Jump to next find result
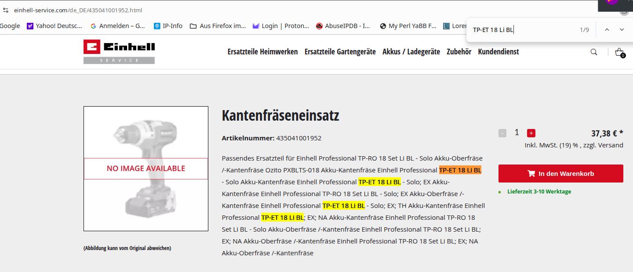Viewport: 633px width, 272px height. point(622,30)
